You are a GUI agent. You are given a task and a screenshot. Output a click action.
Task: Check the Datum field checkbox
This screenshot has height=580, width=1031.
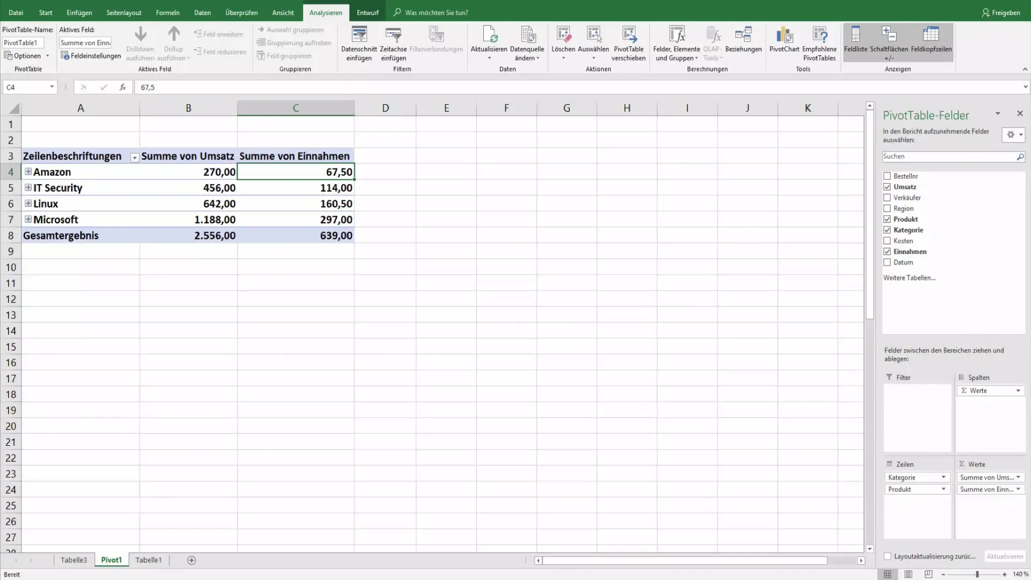887,262
